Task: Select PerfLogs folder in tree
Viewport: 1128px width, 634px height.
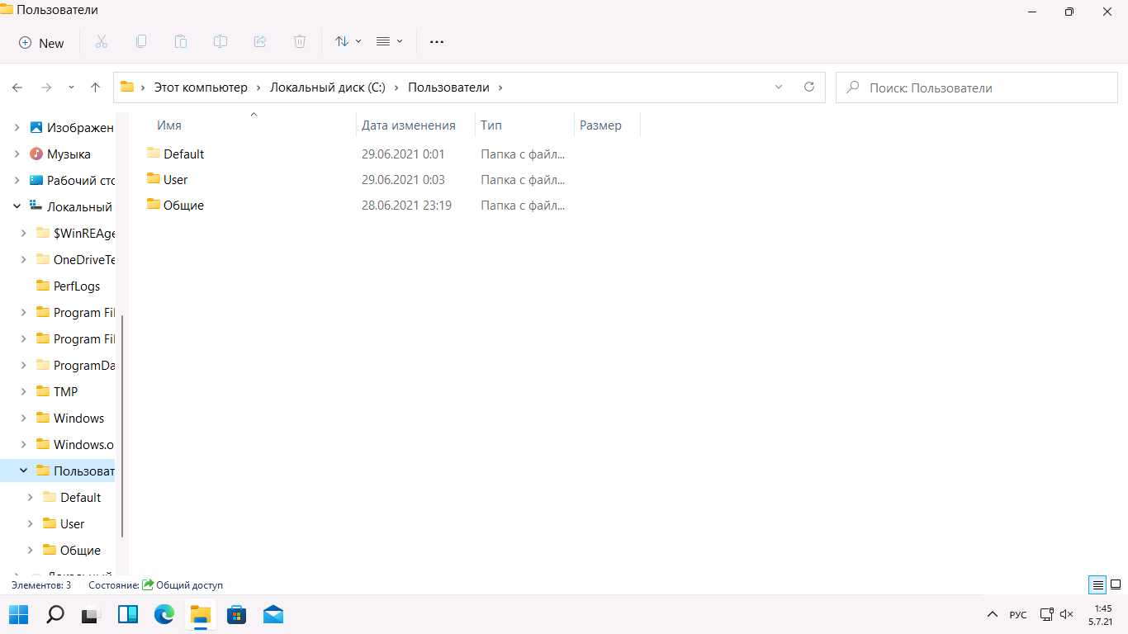Action: 77,286
